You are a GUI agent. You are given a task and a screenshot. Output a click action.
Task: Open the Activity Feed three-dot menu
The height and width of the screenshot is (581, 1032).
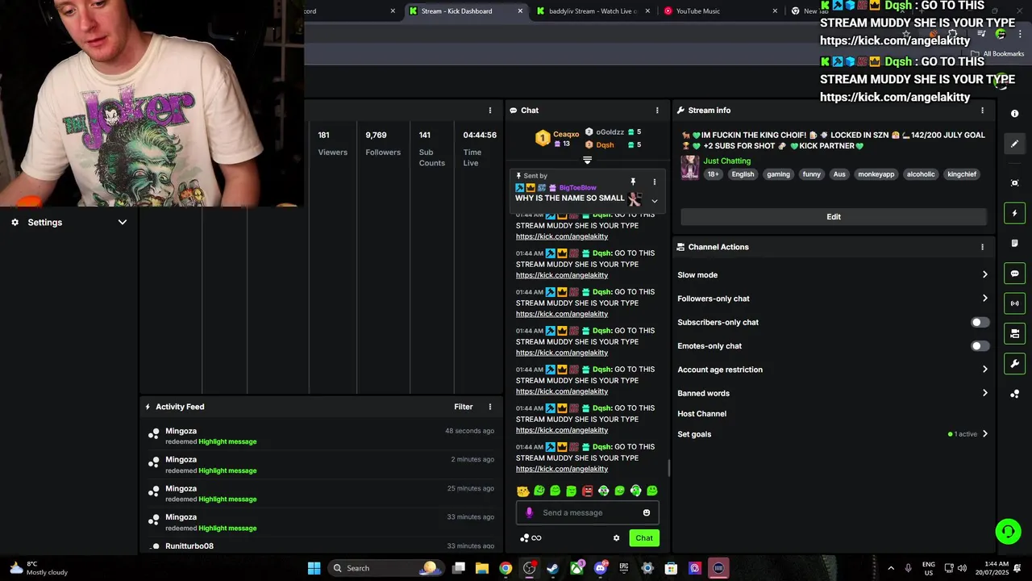tap(489, 407)
